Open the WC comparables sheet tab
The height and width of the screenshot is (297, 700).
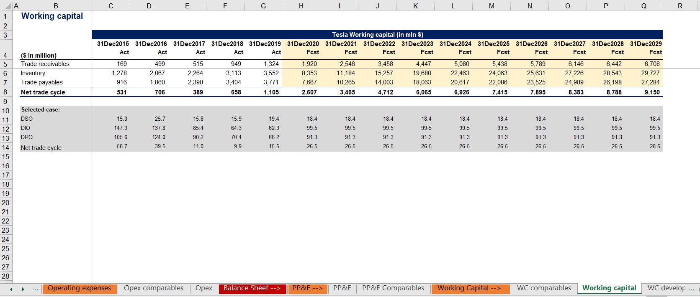click(544, 288)
